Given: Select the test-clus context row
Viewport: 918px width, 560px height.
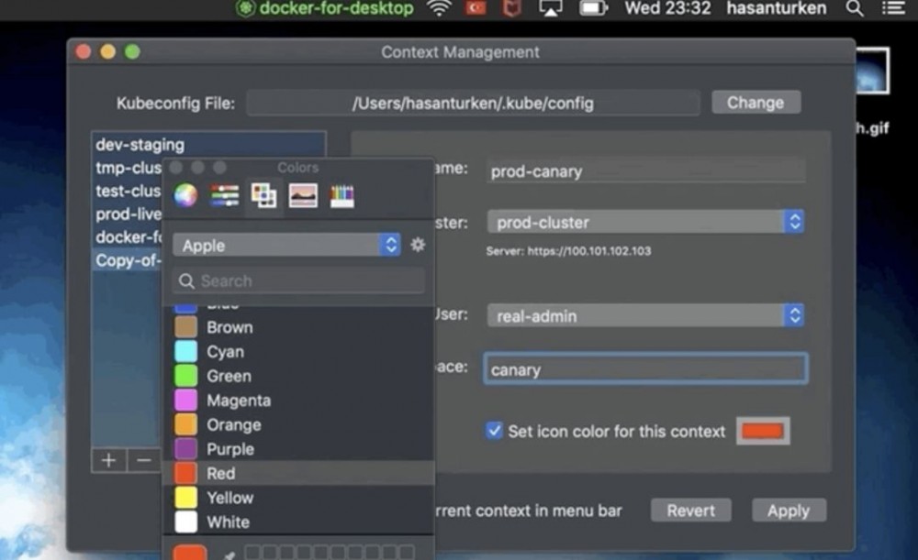Looking at the screenshot, I should (x=128, y=192).
